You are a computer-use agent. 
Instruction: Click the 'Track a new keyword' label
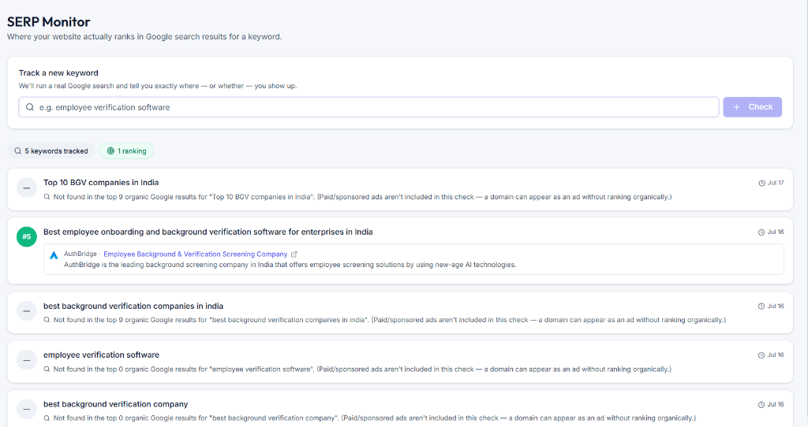[58, 73]
